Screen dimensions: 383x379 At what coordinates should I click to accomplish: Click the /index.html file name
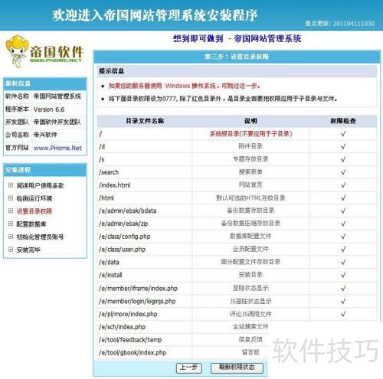114,185
